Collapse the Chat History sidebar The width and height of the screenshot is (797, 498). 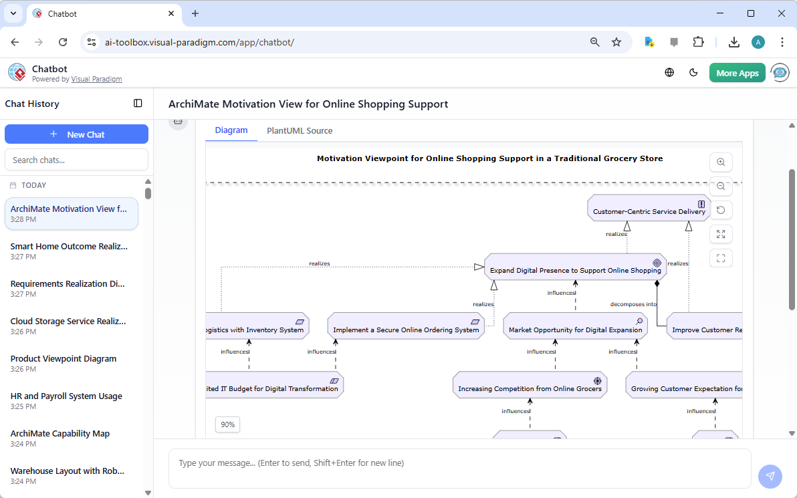(x=138, y=103)
